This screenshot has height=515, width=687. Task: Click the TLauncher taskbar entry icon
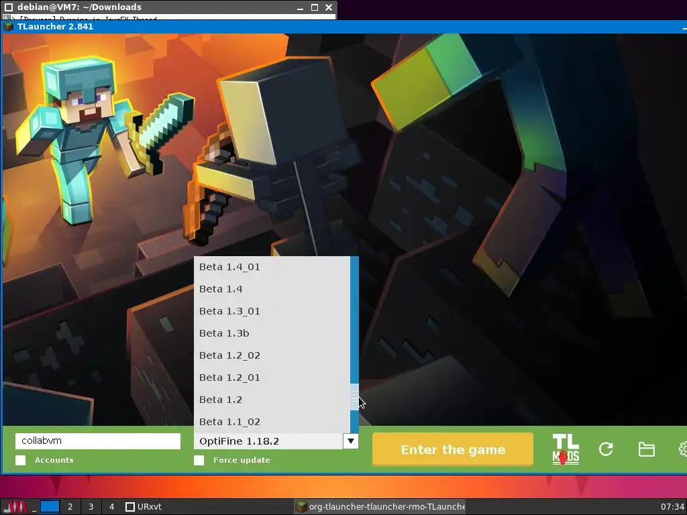[301, 507]
